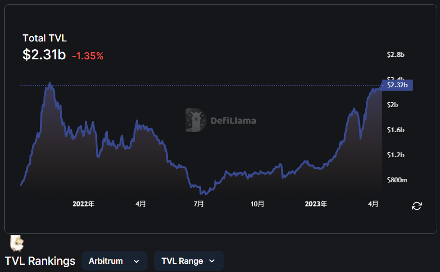The height and width of the screenshot is (272, 440).
Task: Click the chart refresh icon
Action: 417,206
